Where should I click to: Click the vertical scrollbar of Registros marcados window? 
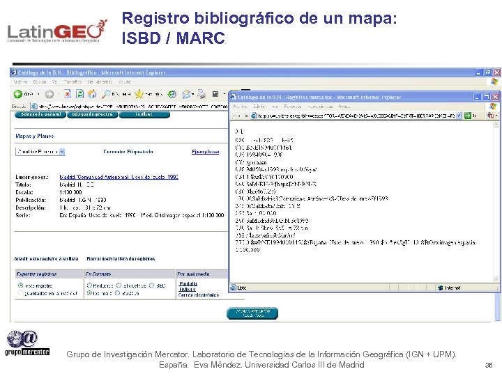496,203
